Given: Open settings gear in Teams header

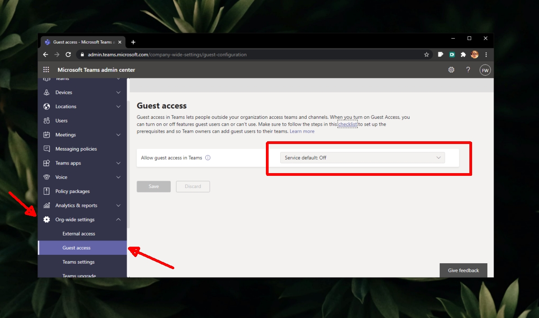Looking at the screenshot, I should (x=451, y=70).
